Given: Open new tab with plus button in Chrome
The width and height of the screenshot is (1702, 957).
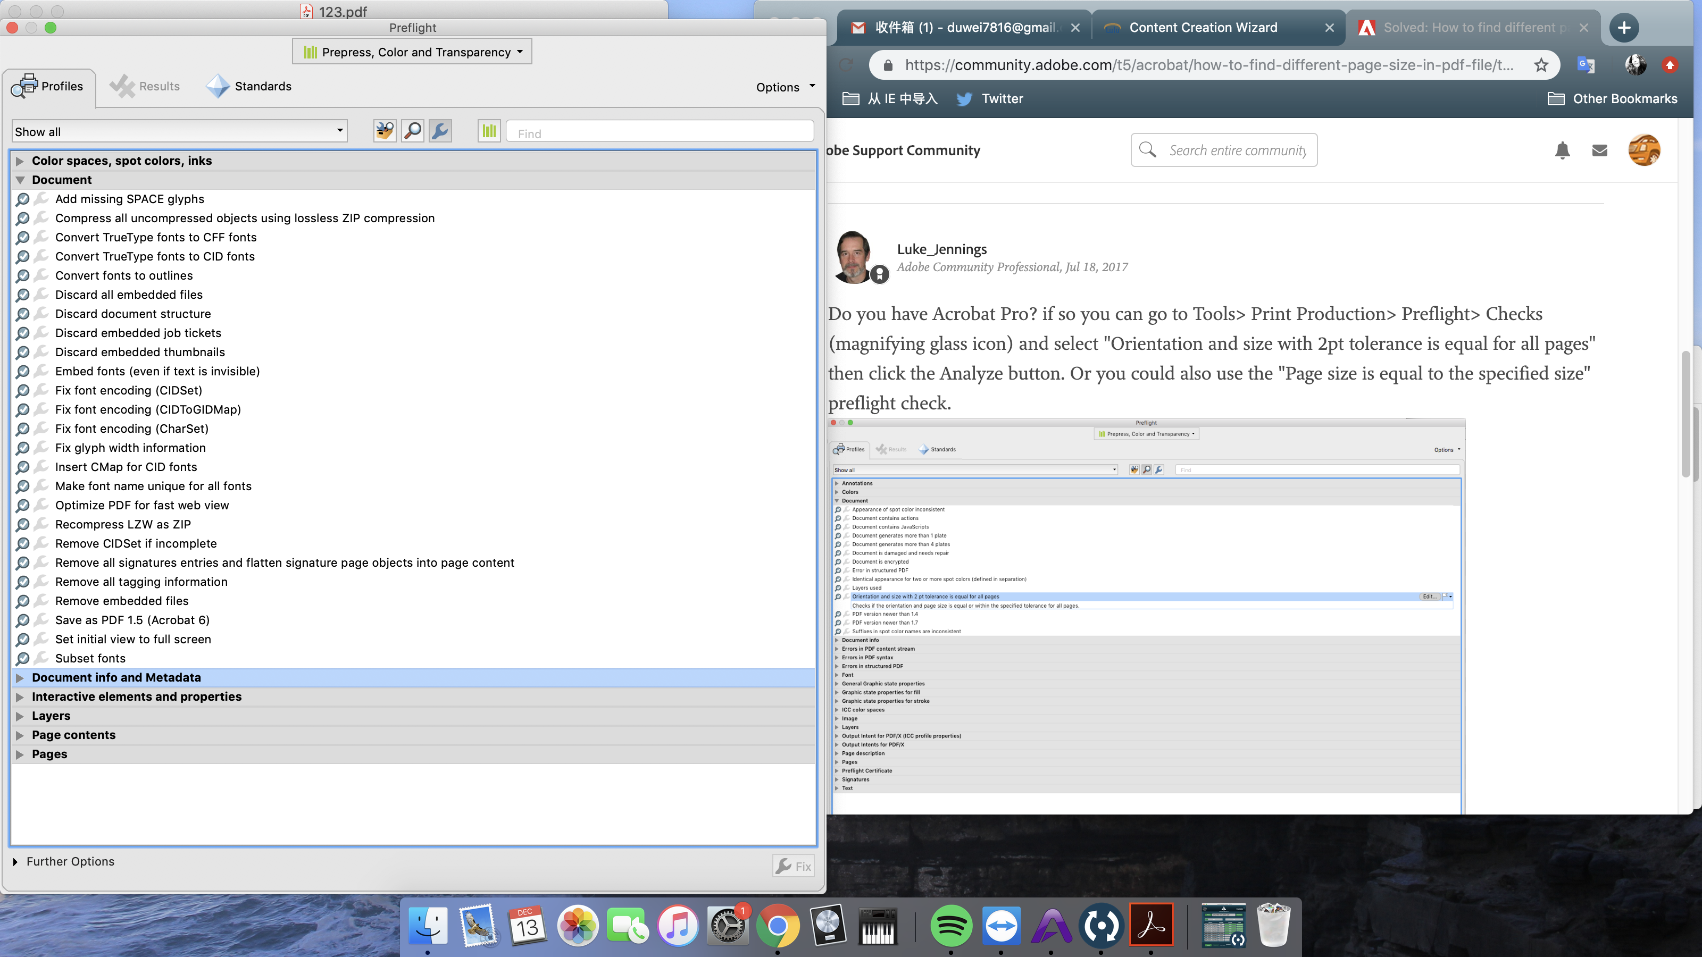Looking at the screenshot, I should [1624, 28].
